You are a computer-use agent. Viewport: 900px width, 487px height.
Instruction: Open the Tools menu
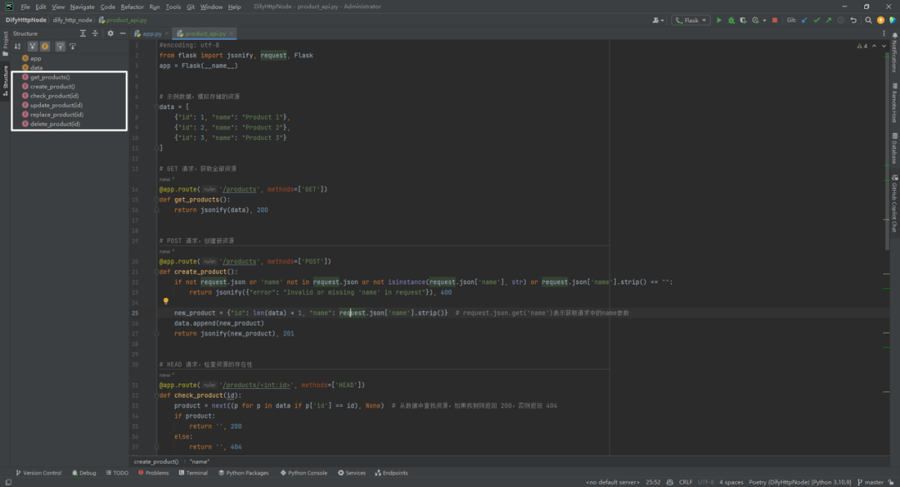tap(172, 7)
